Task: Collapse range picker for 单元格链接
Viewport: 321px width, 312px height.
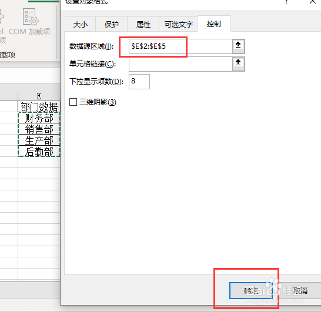Action: pyautogui.click(x=238, y=64)
